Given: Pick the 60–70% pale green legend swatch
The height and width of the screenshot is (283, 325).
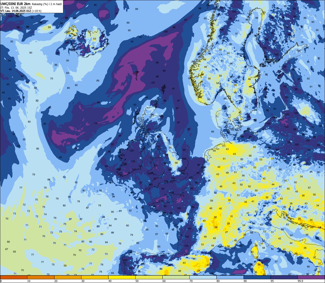Looking at the screenshot, I should [x=176, y=277].
